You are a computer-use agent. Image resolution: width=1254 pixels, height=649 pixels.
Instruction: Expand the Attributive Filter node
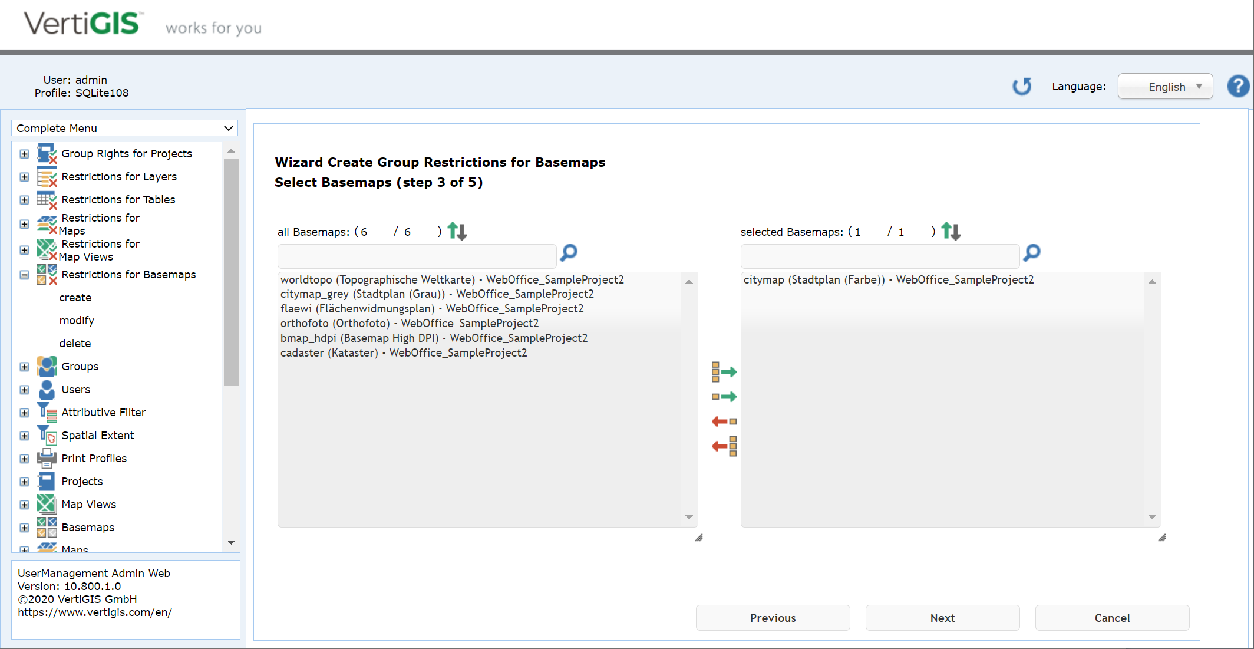click(24, 413)
